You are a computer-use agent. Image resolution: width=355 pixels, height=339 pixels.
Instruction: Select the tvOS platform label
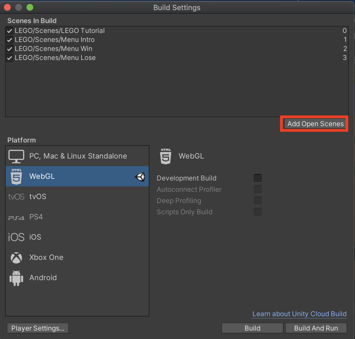point(38,197)
